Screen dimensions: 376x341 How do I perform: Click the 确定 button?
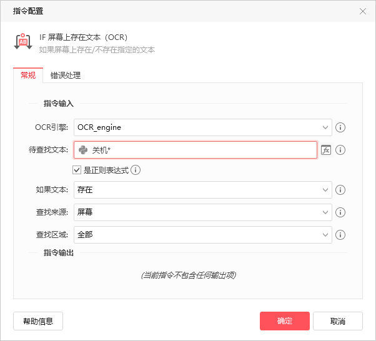[285, 321]
